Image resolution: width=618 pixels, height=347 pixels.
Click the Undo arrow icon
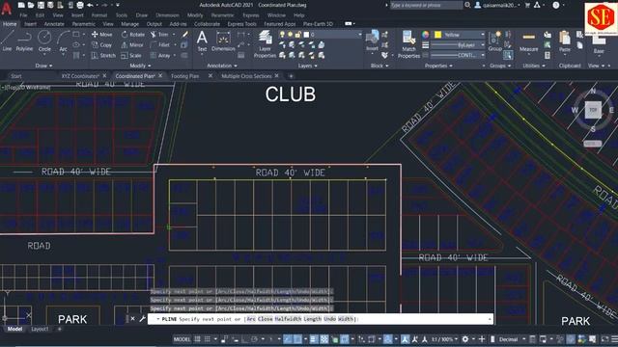click(90, 5)
